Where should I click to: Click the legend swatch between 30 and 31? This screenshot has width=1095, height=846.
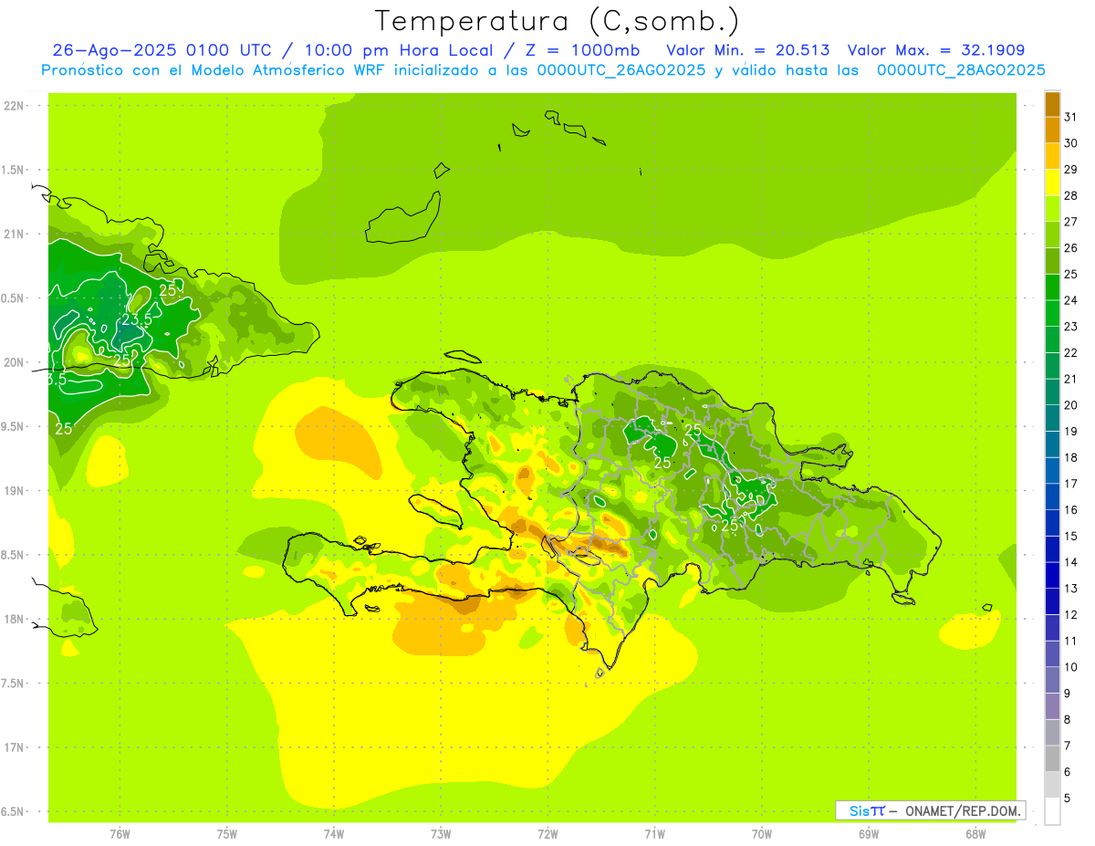coord(1052,131)
